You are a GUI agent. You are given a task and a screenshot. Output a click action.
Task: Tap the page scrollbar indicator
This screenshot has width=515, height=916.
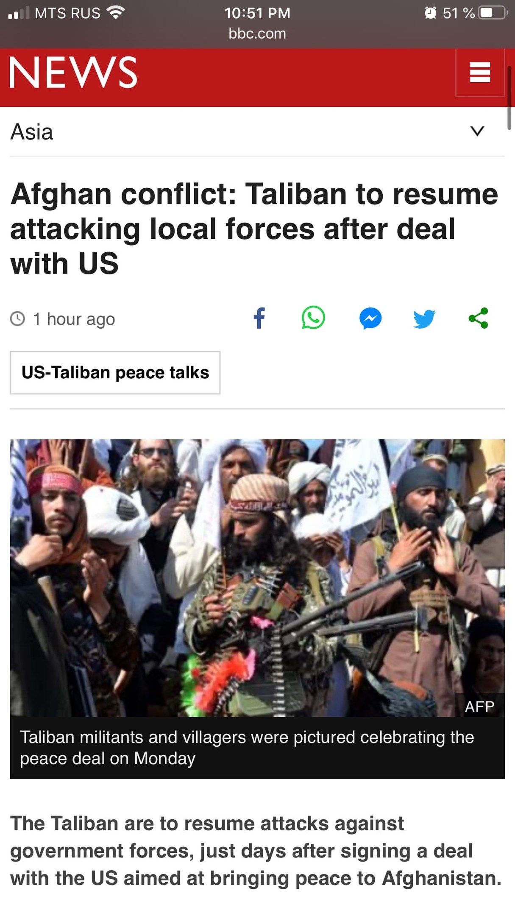coord(509,98)
